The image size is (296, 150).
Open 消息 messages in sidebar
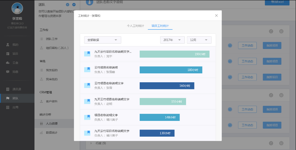click(15, 72)
